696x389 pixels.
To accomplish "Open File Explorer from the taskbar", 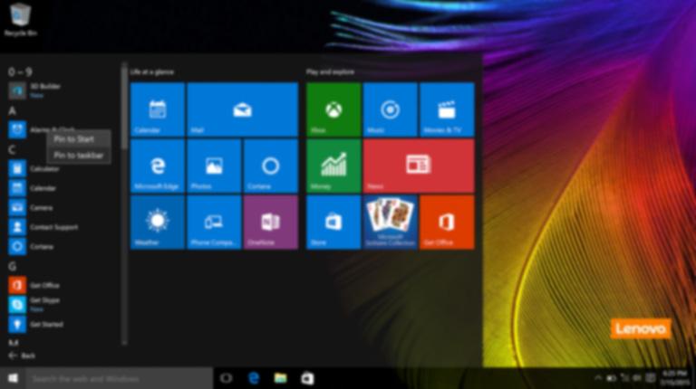I will 280,378.
